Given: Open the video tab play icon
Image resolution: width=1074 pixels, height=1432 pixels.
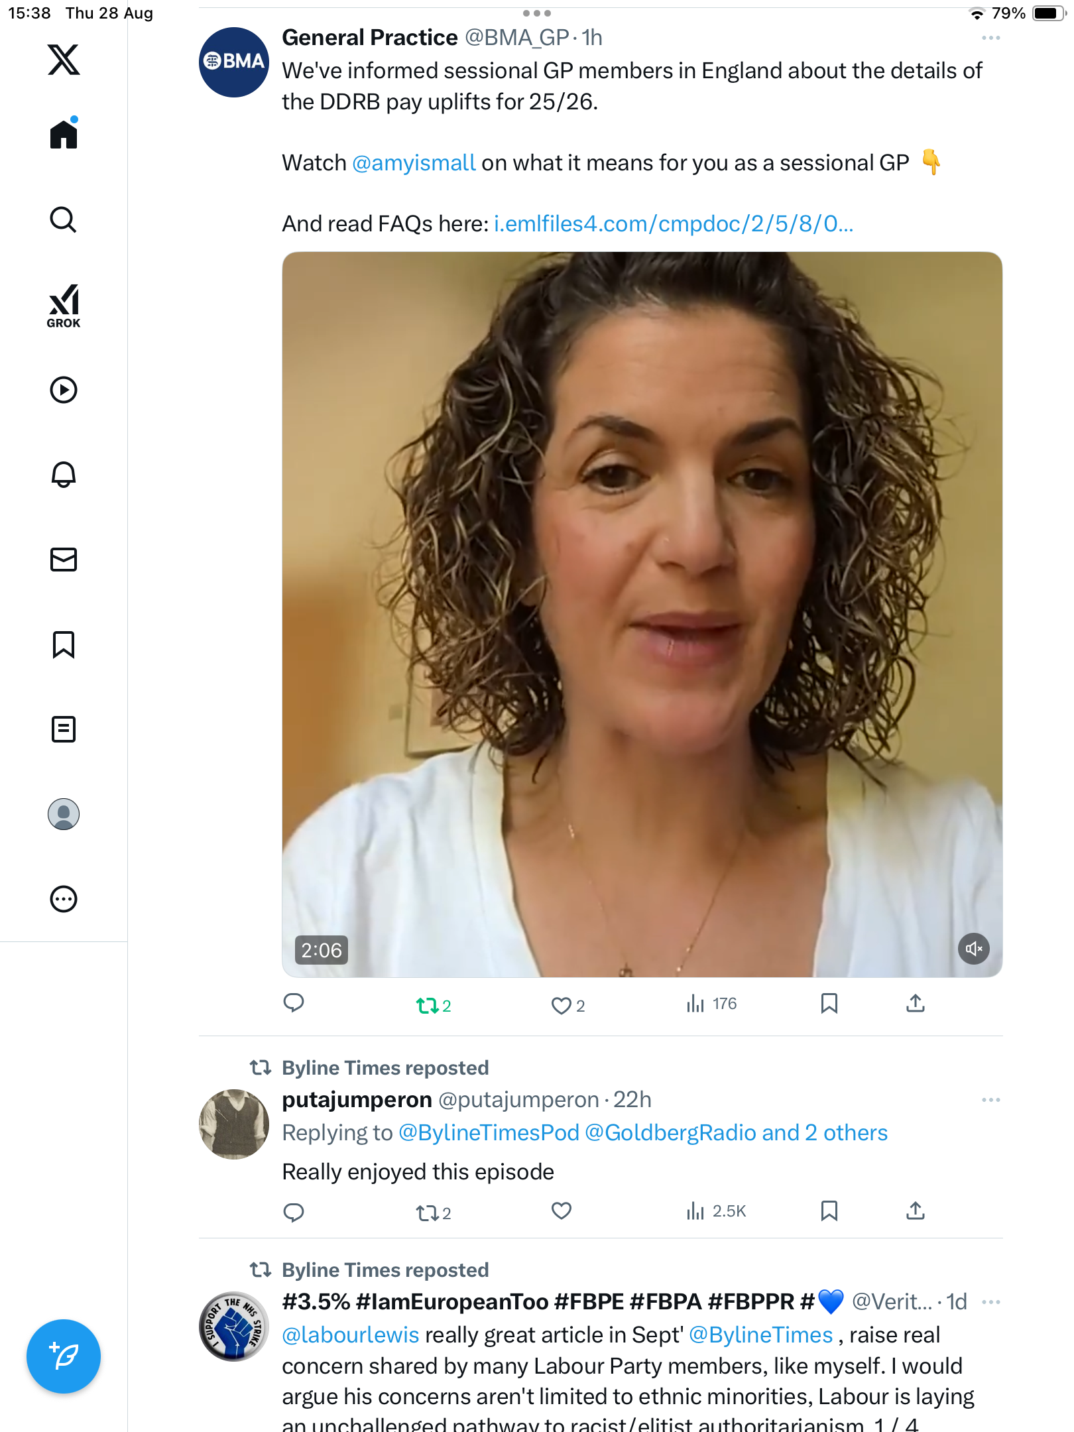Looking at the screenshot, I should point(64,390).
